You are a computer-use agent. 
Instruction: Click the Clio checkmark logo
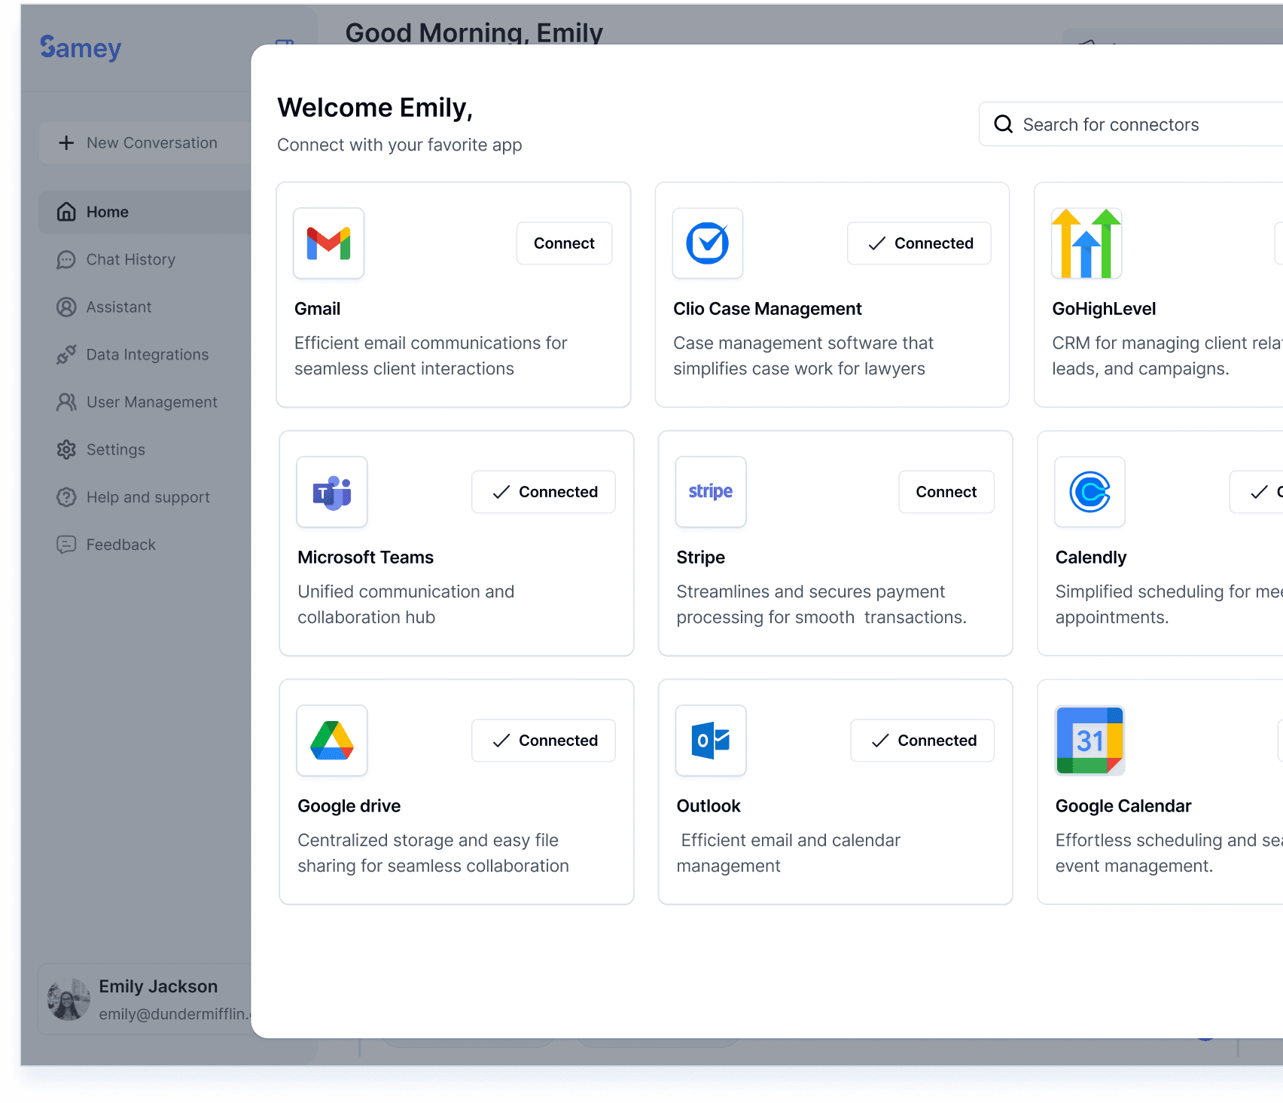pyautogui.click(x=708, y=243)
